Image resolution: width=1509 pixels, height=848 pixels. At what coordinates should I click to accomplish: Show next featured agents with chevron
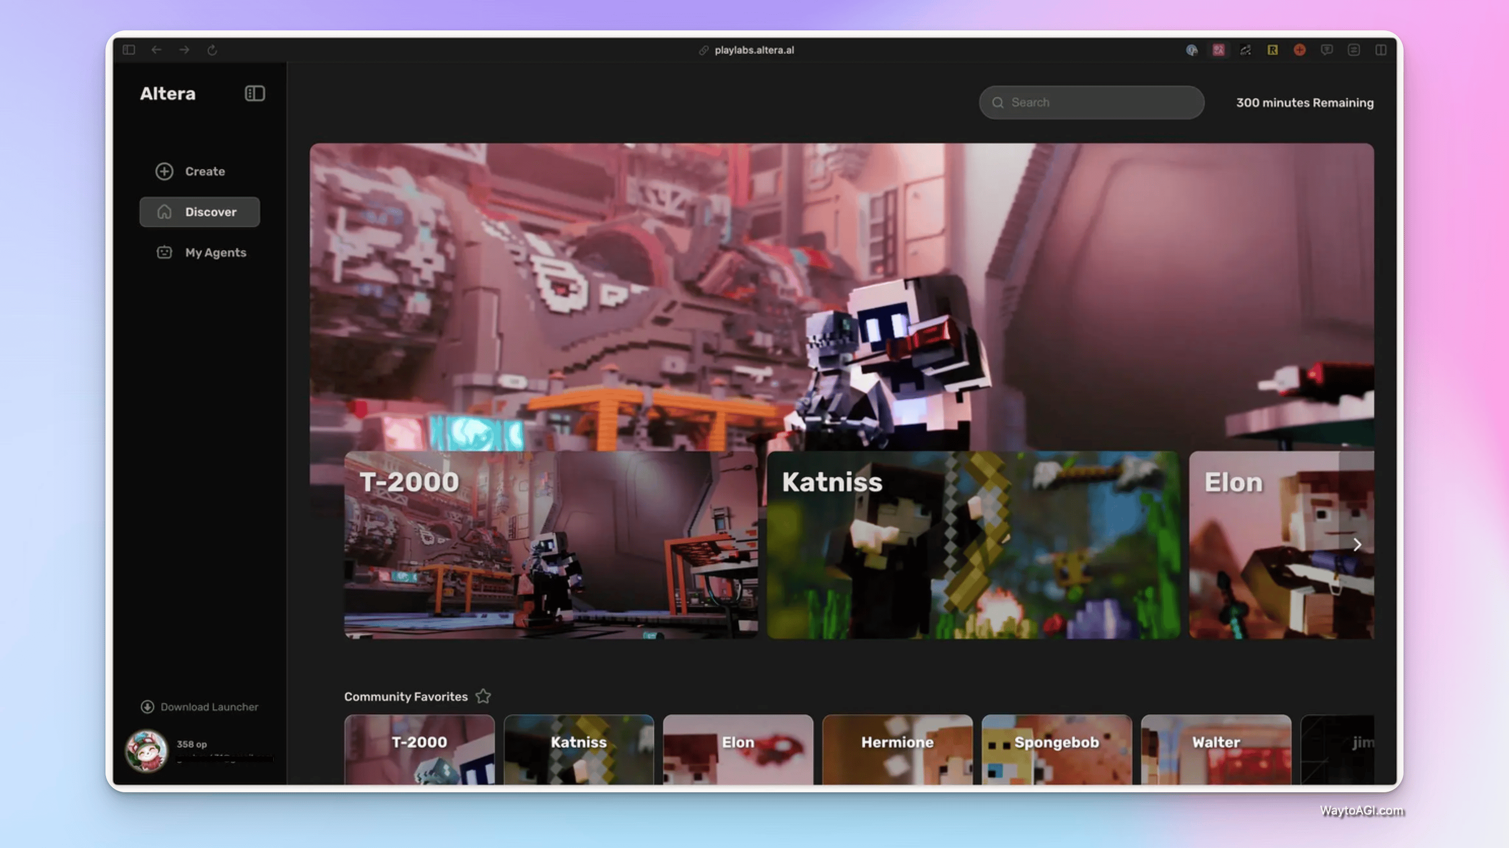coord(1357,545)
